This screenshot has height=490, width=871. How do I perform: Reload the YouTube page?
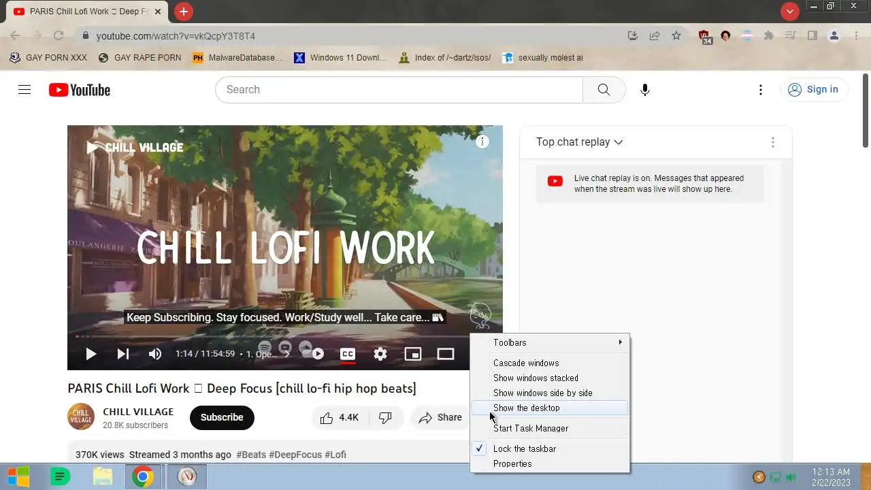coord(59,35)
